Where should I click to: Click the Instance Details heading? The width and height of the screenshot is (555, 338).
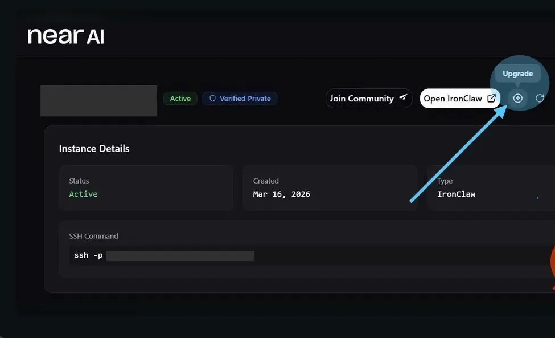click(x=94, y=148)
